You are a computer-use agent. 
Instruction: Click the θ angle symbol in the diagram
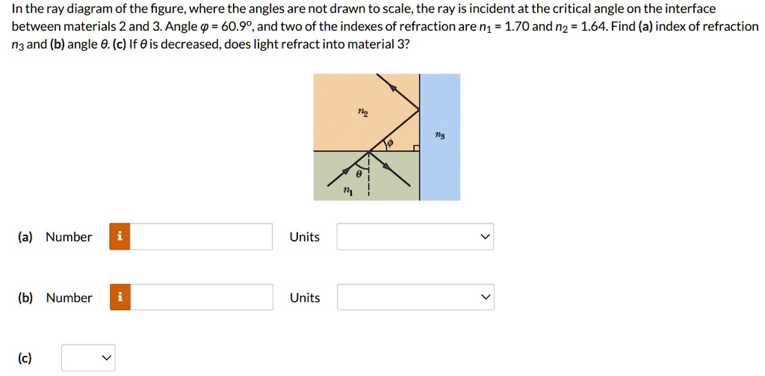pyautogui.click(x=359, y=173)
